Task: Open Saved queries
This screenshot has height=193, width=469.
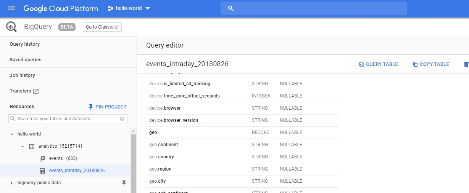Action: tap(26, 60)
